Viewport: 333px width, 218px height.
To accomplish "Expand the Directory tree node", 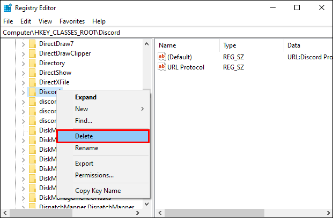I will 23,63.
